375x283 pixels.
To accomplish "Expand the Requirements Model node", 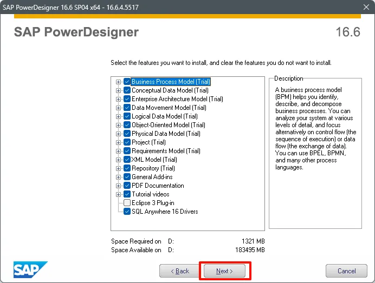I will [118, 151].
